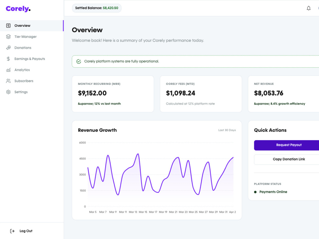Screen dimensions: 319x239
Task: Click the Mar 13 label on chart axis
Action: tap(133, 212)
